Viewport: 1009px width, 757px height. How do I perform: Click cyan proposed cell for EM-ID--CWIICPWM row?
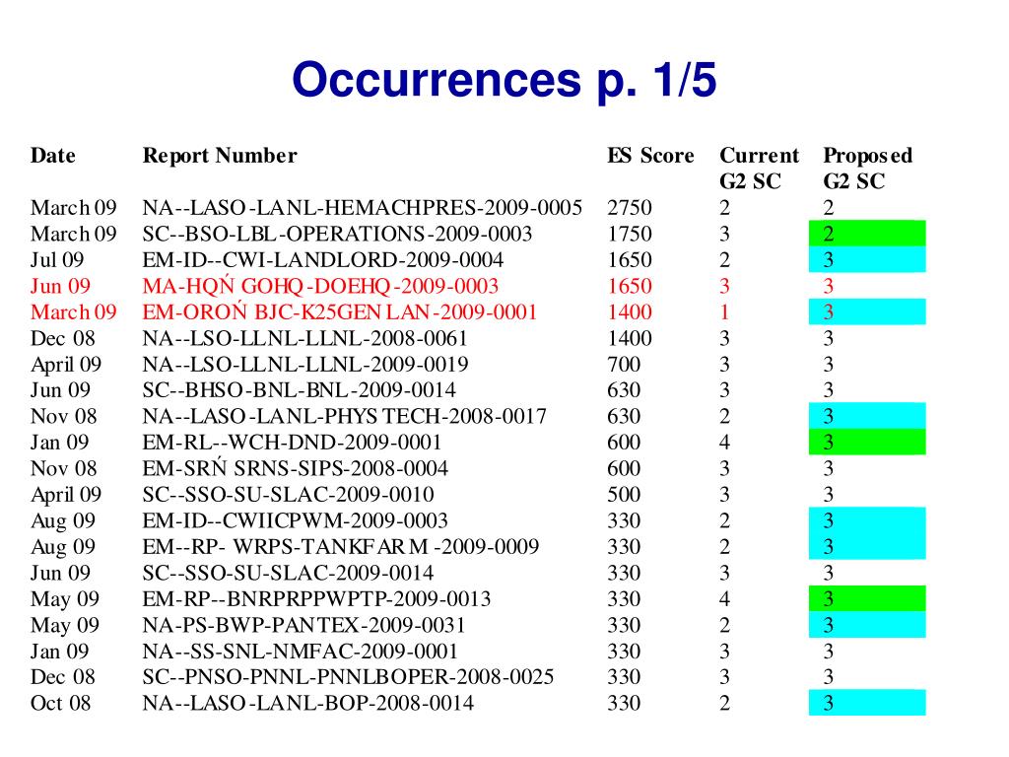pyautogui.click(x=867, y=520)
